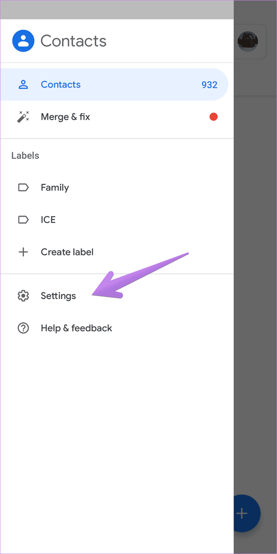277x554 pixels.
Task: Select the Contacts menu item
Action: [114, 84]
